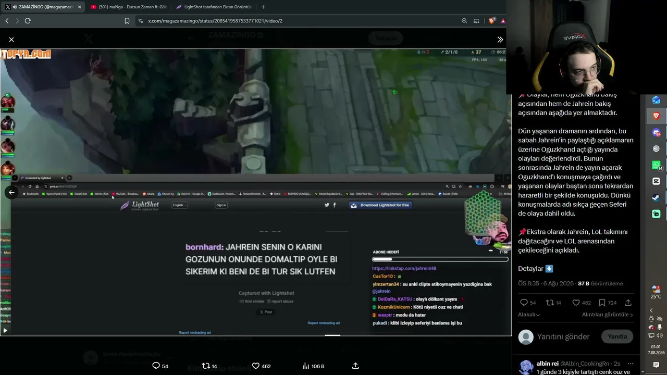The image size is (667, 375).
Task: Switch to the maNga Dursun Zaman YouTube tab
Action: pyautogui.click(x=128, y=7)
